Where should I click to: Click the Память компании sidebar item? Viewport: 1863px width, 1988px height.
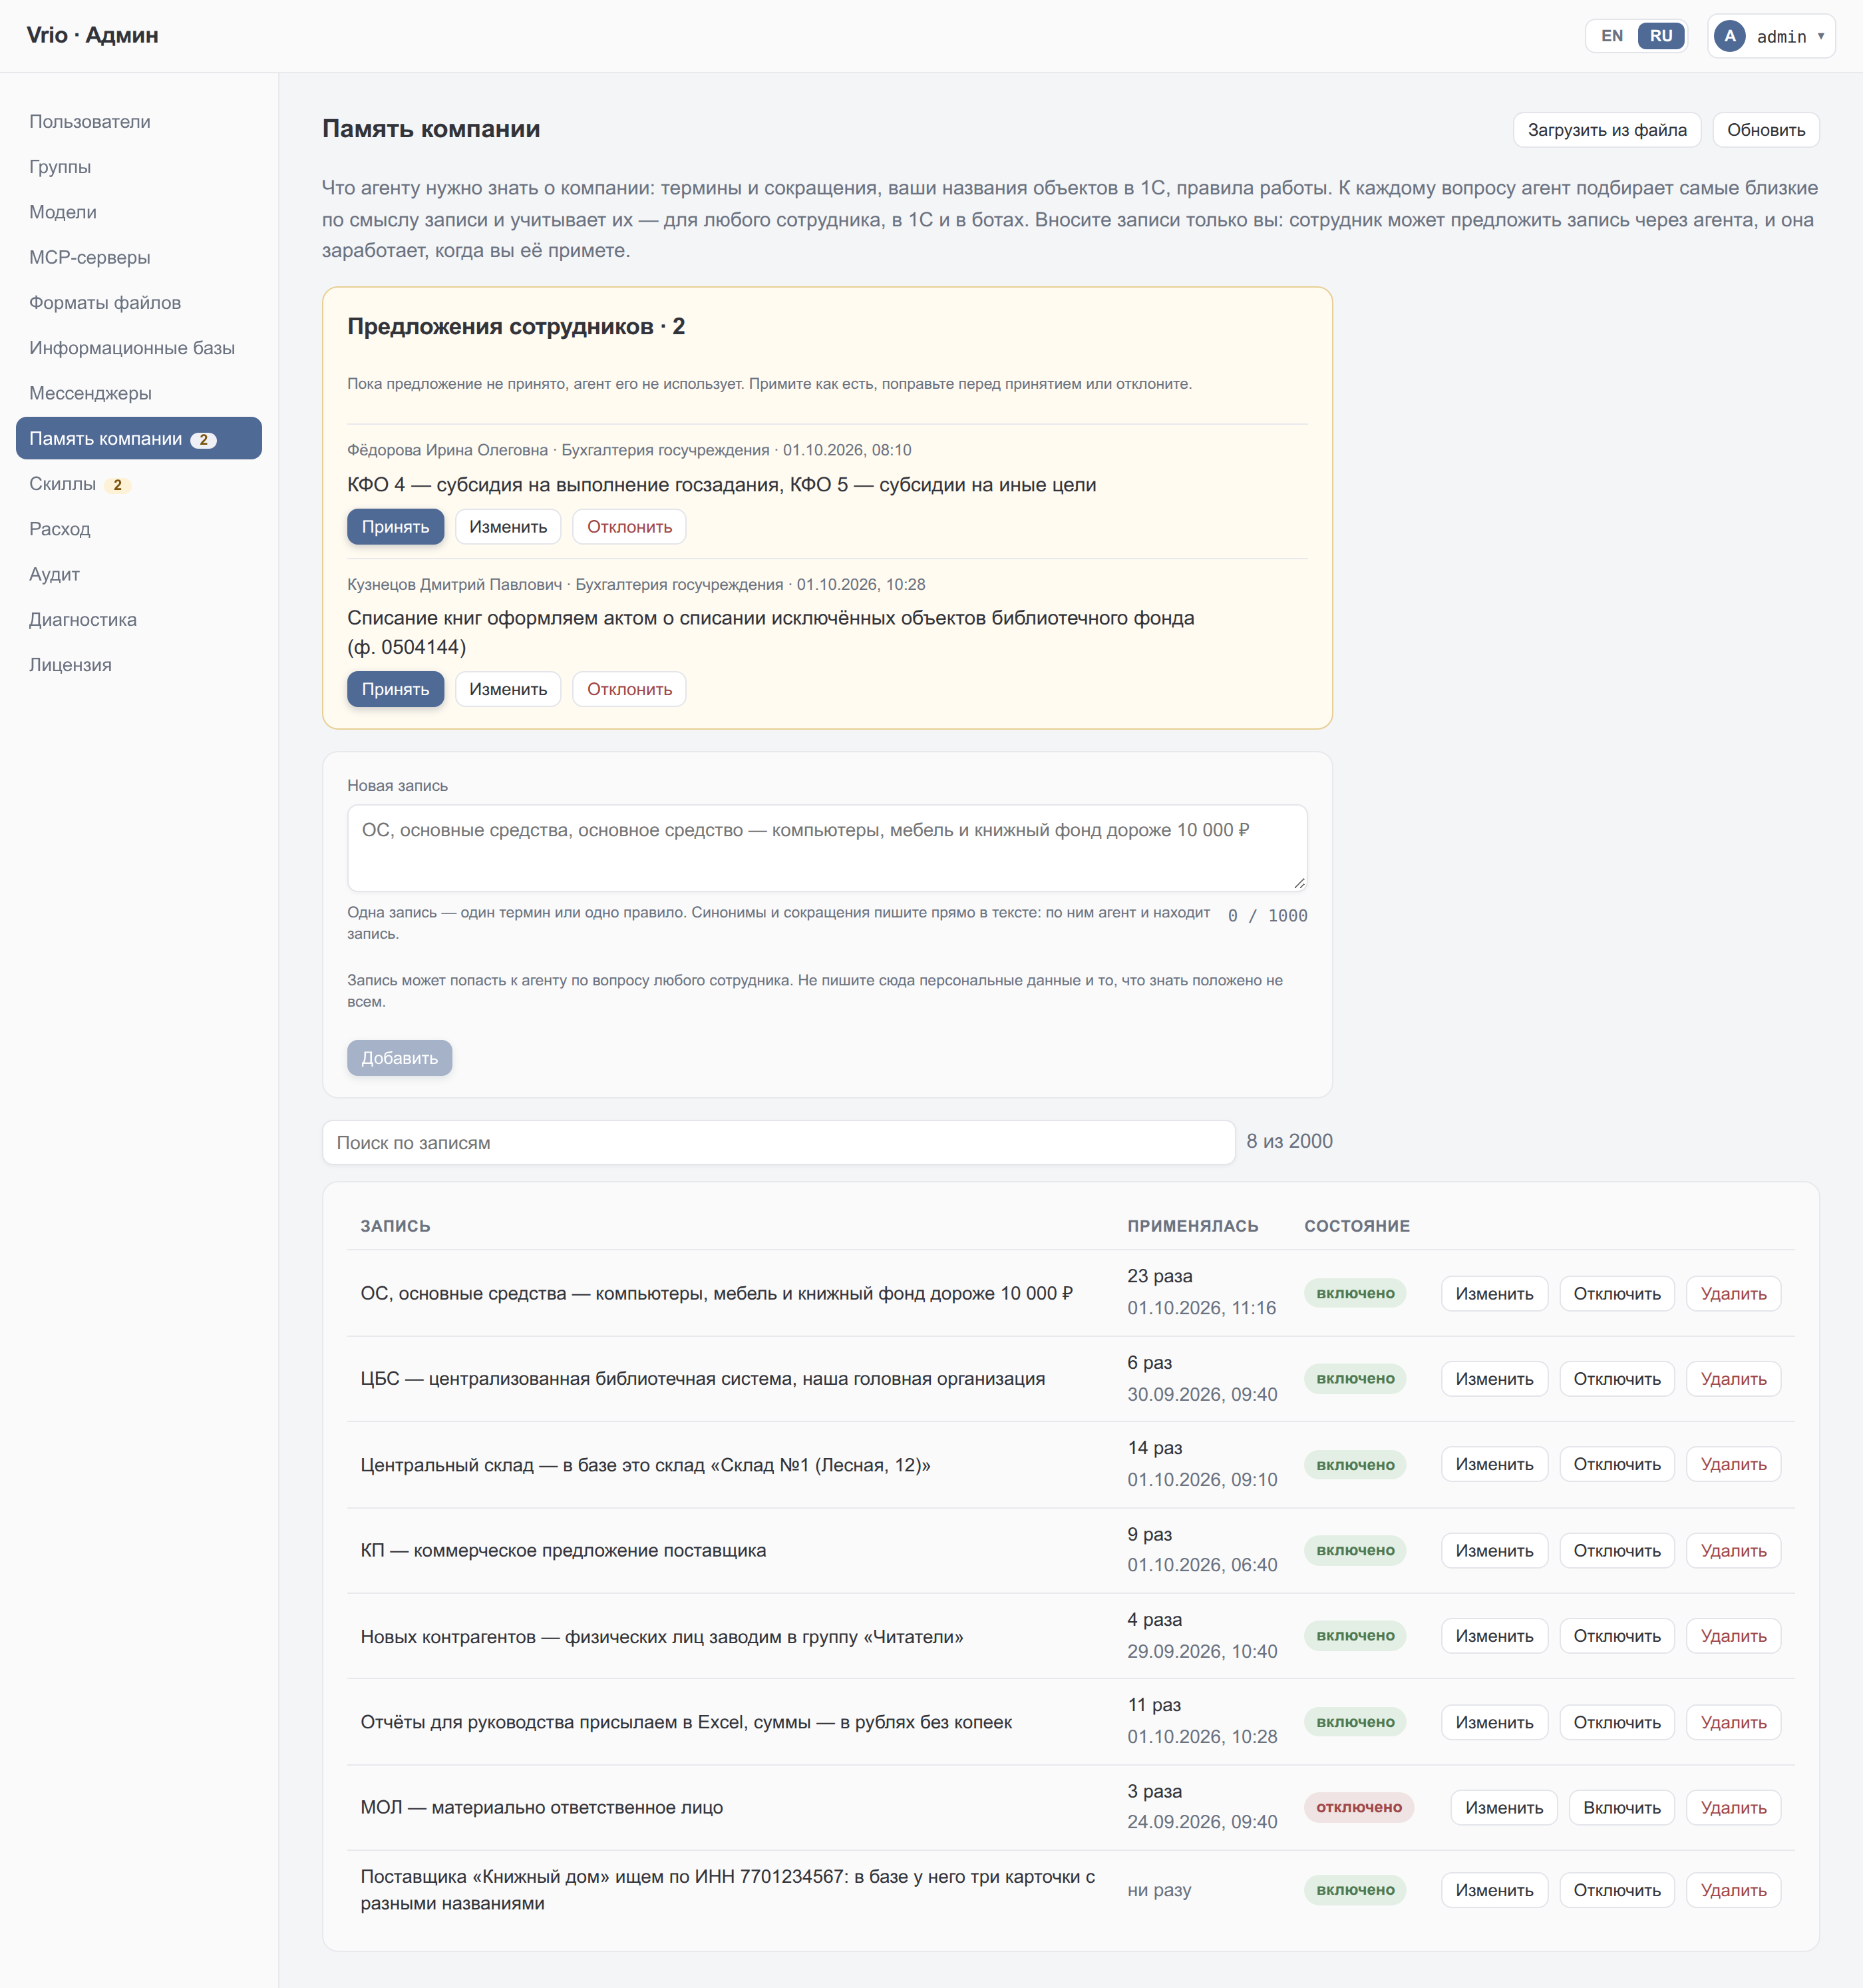tap(139, 438)
